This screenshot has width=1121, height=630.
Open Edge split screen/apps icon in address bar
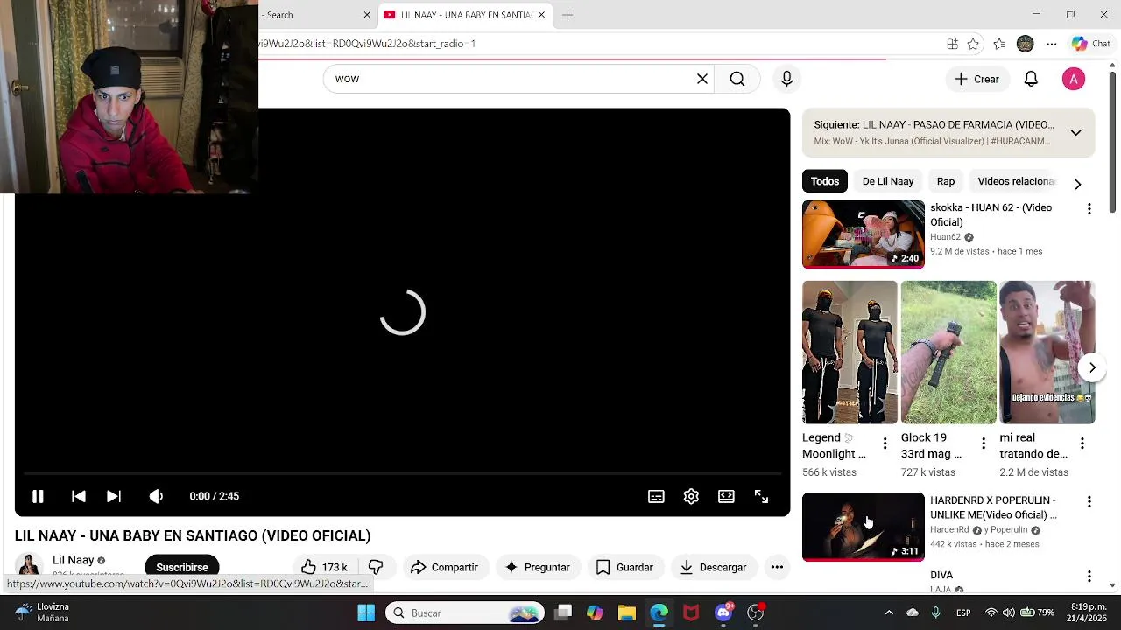[952, 44]
